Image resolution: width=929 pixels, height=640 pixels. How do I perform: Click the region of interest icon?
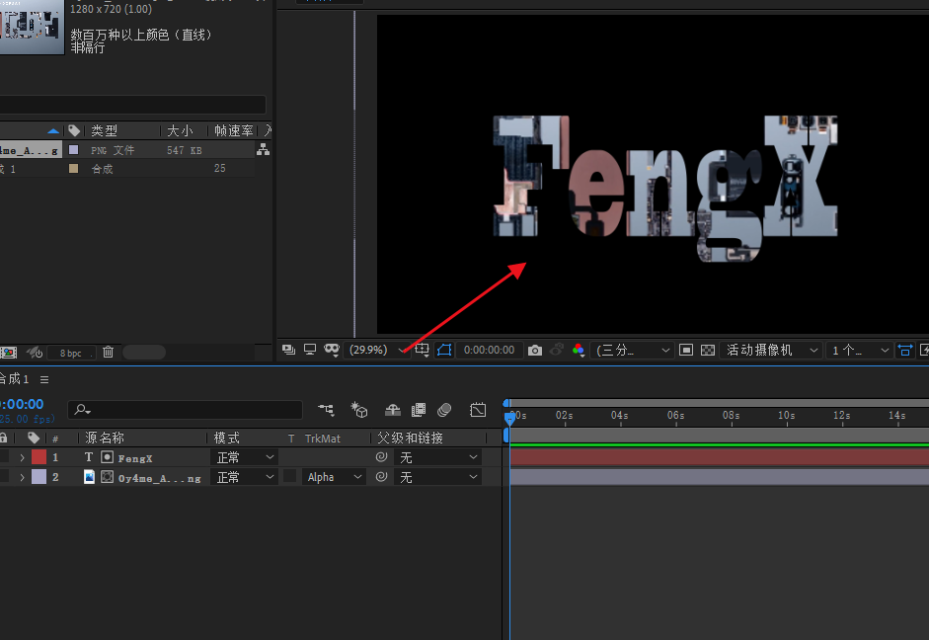[x=686, y=350]
